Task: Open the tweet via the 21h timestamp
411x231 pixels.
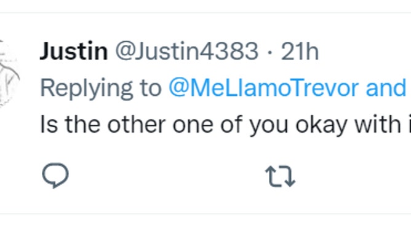Action: (x=300, y=51)
